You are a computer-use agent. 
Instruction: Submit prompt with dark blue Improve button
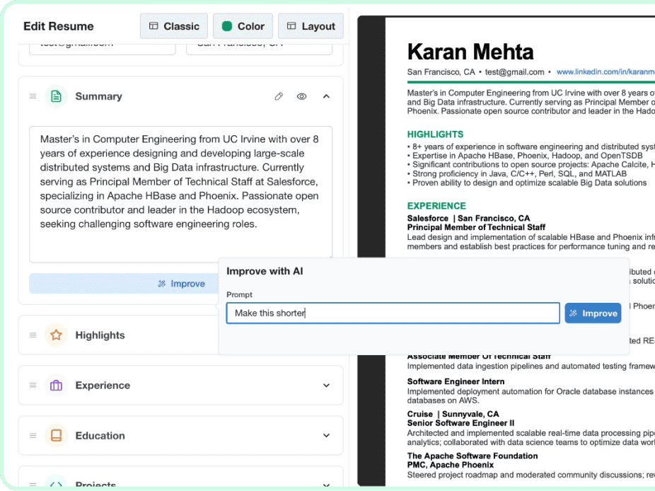click(593, 313)
